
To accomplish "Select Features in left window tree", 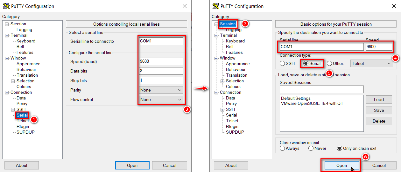I will click(25, 52).
